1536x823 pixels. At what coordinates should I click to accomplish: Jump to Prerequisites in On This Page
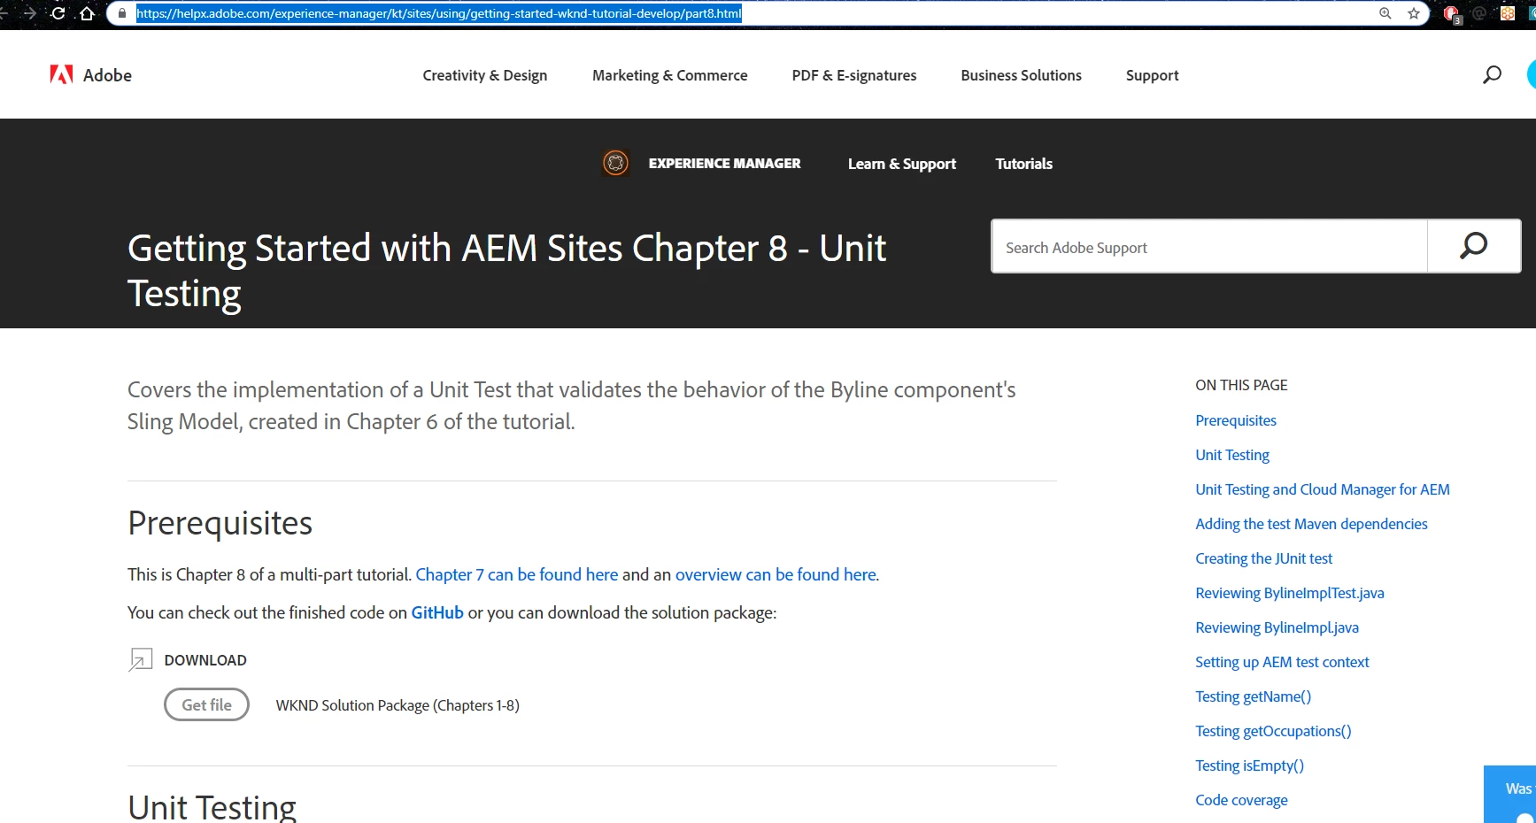(x=1235, y=420)
